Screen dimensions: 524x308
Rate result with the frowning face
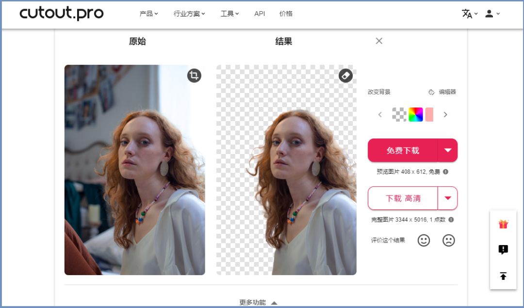[448, 240]
